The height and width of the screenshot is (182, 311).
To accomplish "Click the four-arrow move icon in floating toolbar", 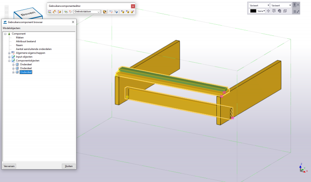I will pos(268,11).
